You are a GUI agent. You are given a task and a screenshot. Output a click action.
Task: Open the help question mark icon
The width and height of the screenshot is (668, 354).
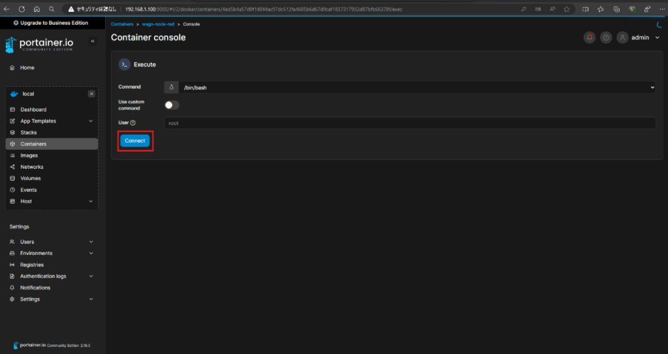(606, 38)
